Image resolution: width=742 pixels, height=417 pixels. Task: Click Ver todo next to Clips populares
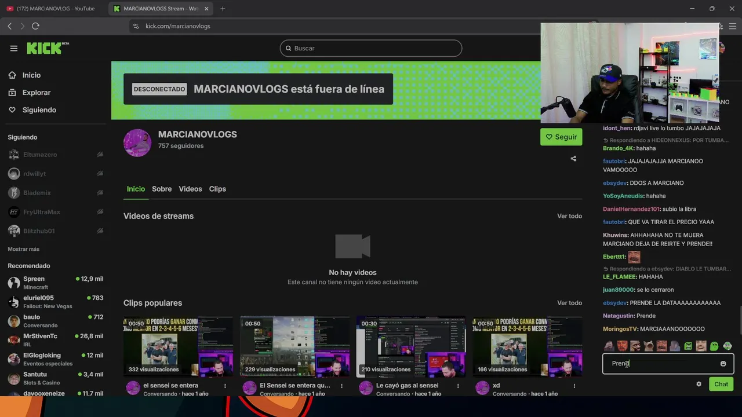569,303
